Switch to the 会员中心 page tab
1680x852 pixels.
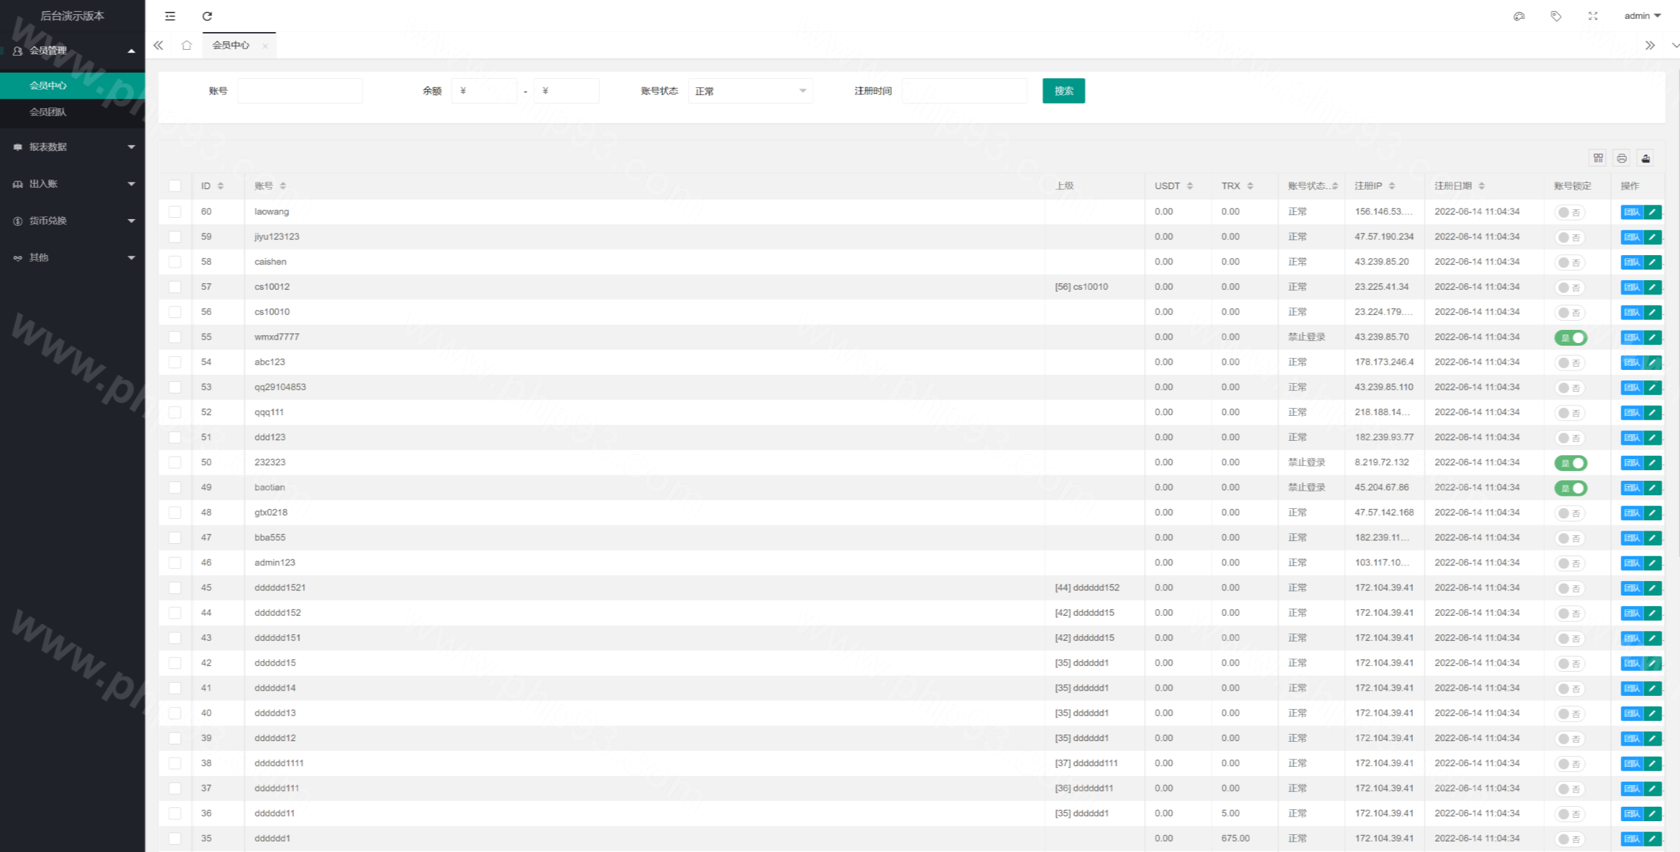(230, 45)
